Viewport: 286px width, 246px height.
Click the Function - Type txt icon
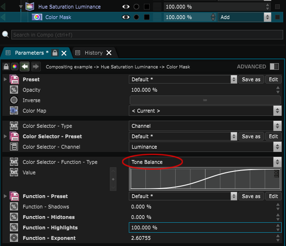(14, 162)
